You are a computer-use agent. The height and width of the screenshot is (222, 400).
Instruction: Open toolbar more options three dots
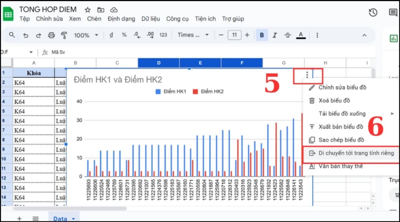pos(317,35)
